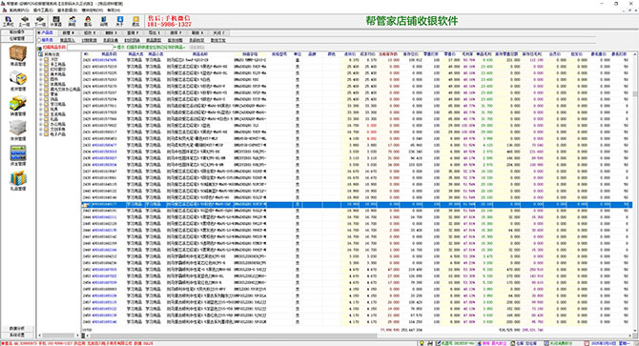Click the penguin lock icon in the toolbar
Screen dimensions: 639x346
pos(88,21)
